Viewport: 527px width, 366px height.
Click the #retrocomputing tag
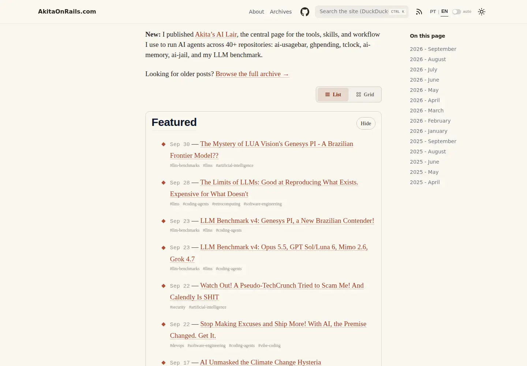(x=226, y=204)
